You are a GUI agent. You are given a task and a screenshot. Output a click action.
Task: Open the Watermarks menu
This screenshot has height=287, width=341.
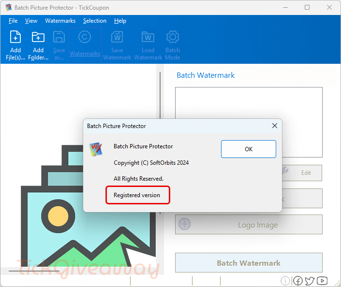pos(60,21)
